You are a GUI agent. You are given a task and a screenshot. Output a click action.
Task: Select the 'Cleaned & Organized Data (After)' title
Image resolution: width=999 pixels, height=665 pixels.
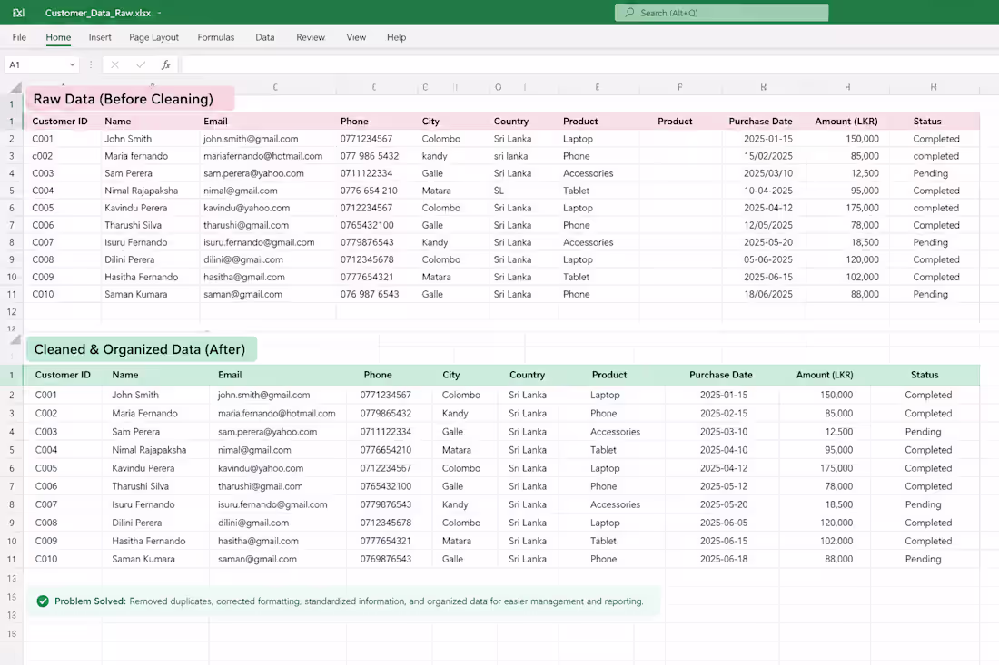(140, 349)
